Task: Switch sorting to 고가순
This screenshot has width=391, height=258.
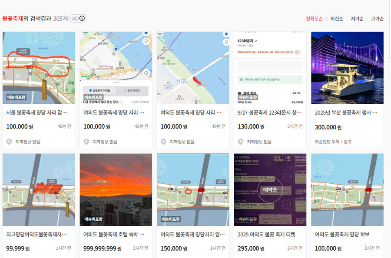Action: (x=377, y=19)
